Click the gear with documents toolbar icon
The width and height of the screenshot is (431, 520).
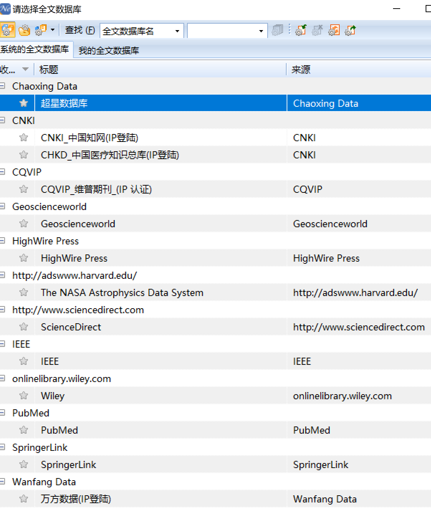point(41,30)
